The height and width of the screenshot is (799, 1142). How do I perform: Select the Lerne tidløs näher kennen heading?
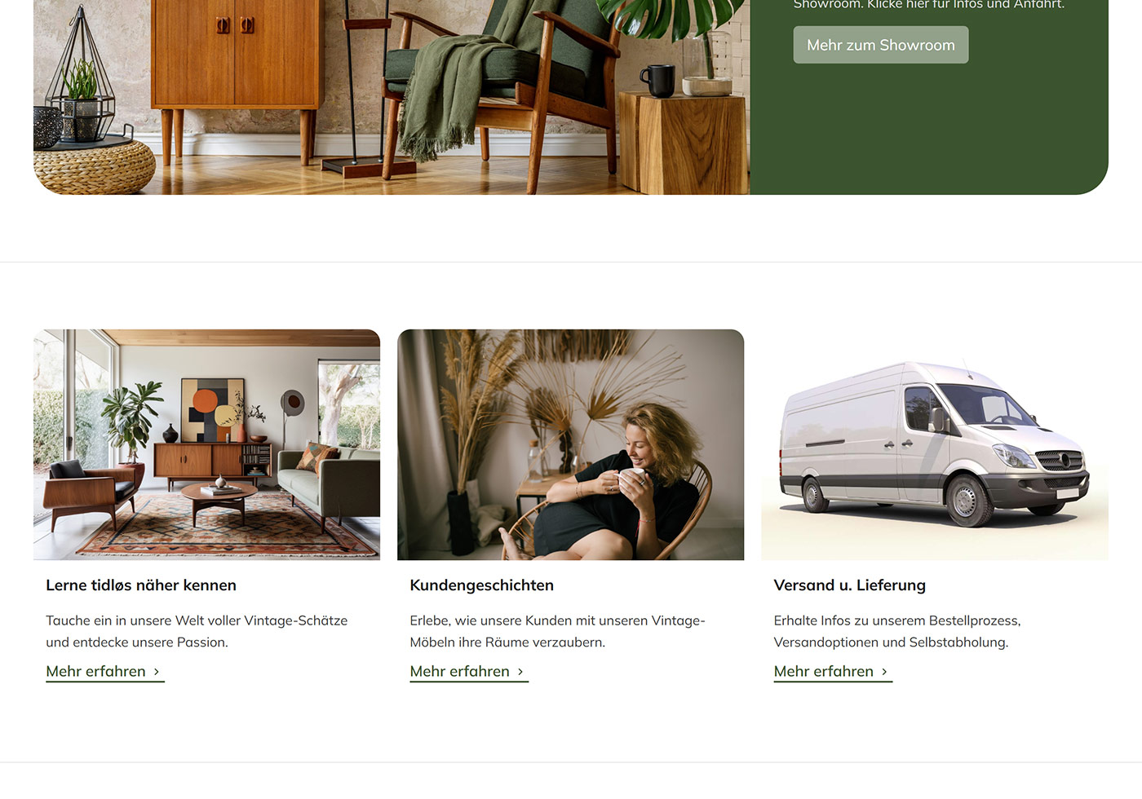(x=141, y=585)
